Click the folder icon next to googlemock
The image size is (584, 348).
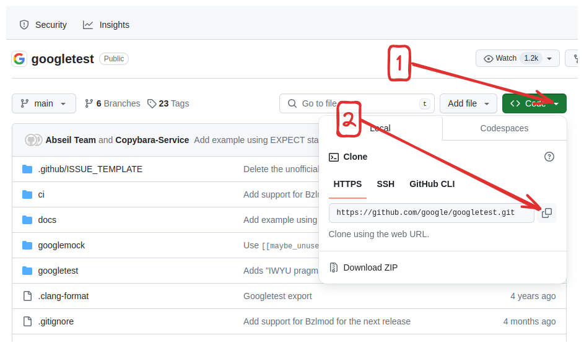(27, 246)
